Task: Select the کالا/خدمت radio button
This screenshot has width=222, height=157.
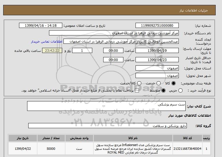Action: pos(139,83)
